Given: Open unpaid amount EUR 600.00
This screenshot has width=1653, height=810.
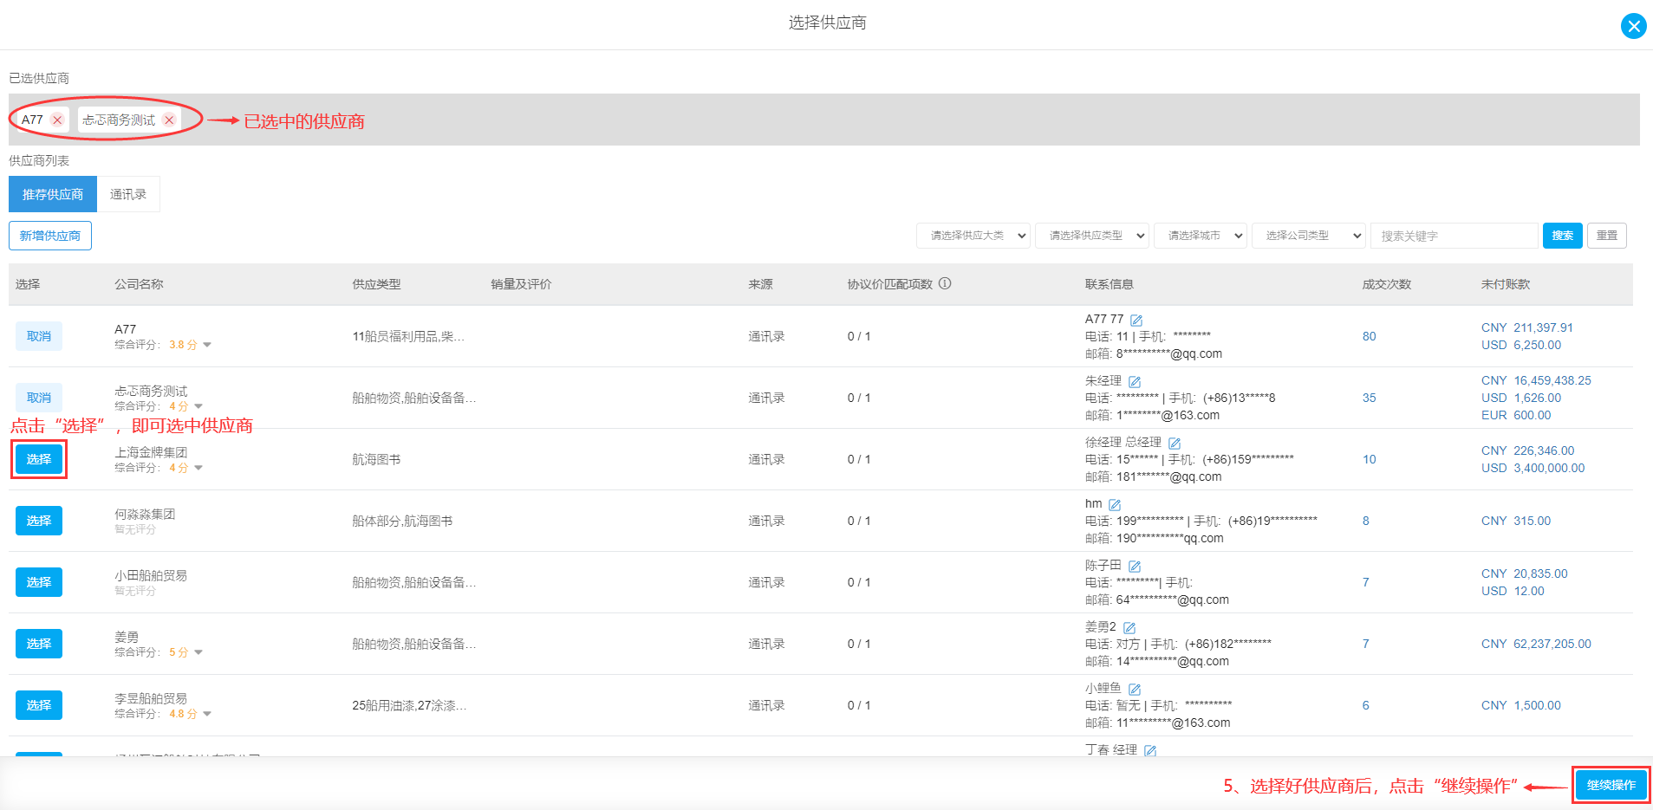Looking at the screenshot, I should tap(1516, 415).
